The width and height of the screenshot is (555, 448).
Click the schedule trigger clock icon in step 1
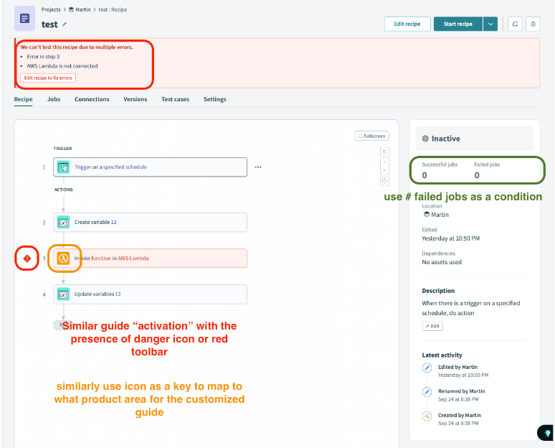tap(63, 167)
